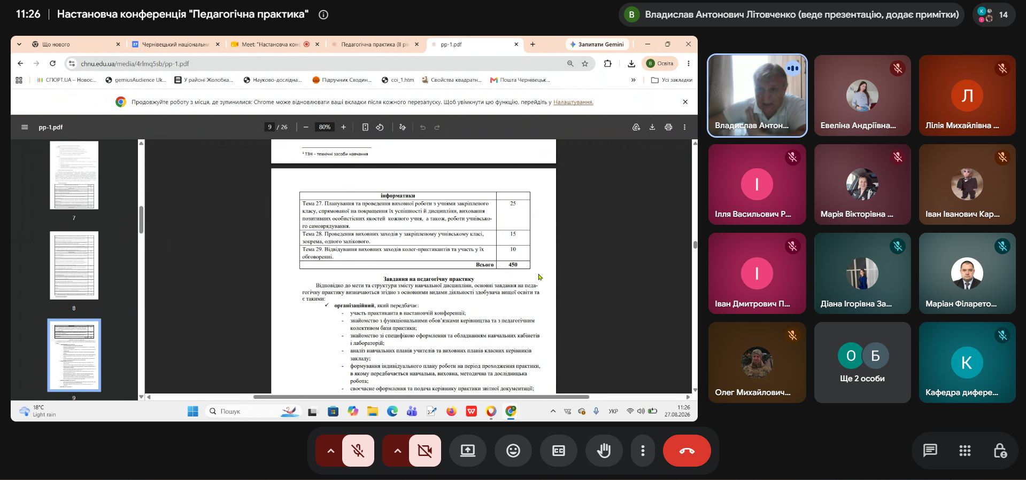Click the Windows Start button
The width and height of the screenshot is (1026, 480).
click(x=193, y=411)
